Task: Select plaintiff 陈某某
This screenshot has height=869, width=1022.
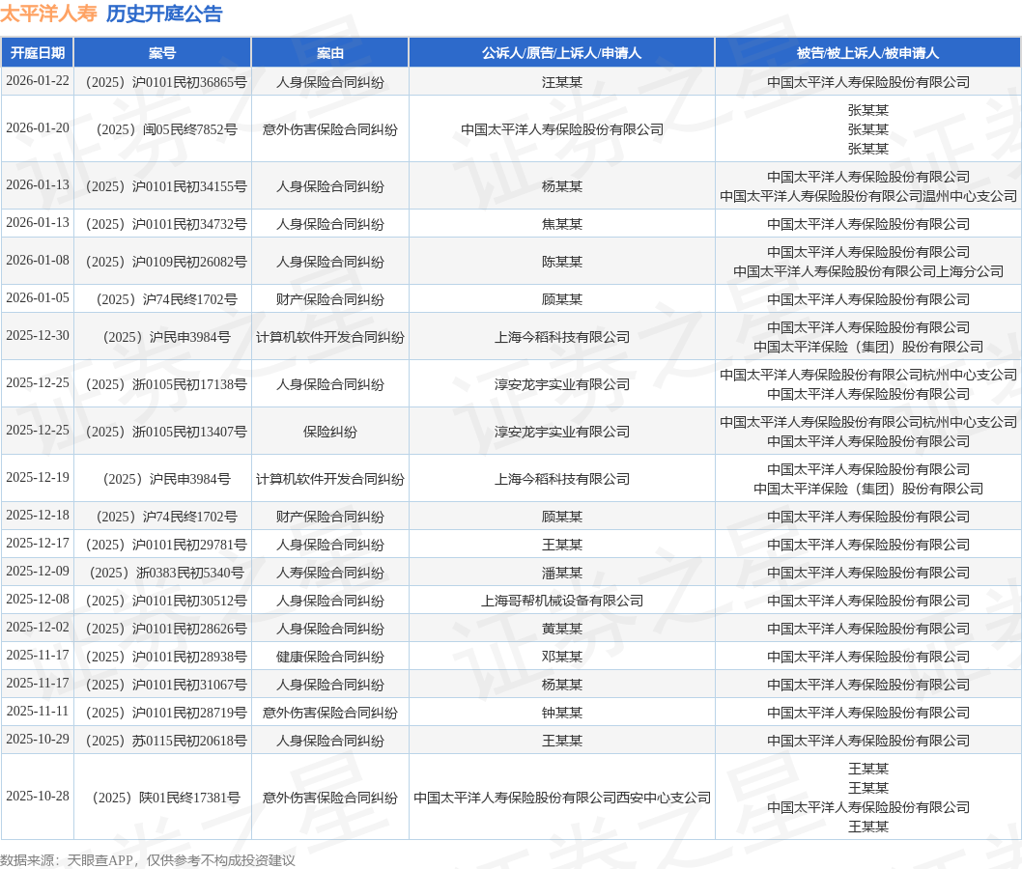Action: click(x=562, y=262)
